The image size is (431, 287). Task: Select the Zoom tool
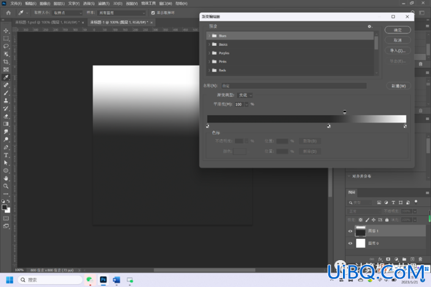(x=6, y=186)
